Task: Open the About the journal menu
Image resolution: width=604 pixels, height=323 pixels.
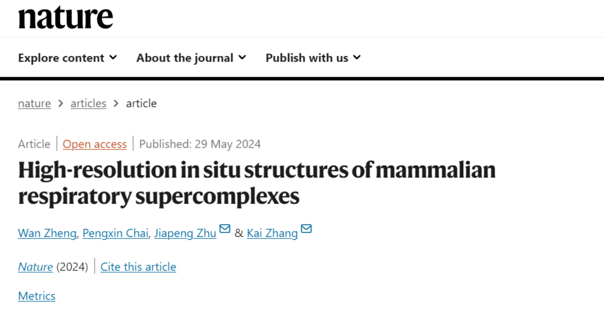Action: click(x=191, y=58)
